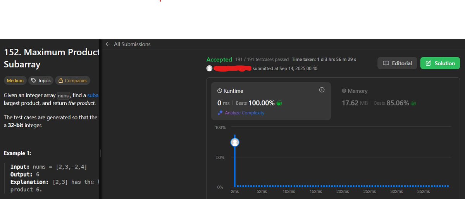
Task: Click the 50% label on the chart's vertical axis
Action: (x=220, y=158)
